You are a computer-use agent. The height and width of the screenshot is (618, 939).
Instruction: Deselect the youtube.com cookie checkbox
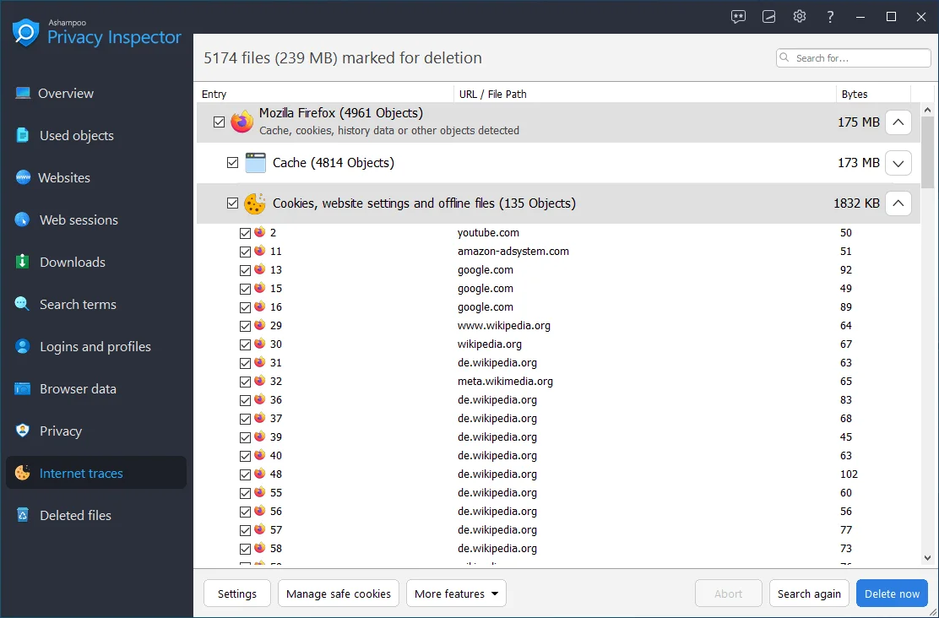[245, 232]
